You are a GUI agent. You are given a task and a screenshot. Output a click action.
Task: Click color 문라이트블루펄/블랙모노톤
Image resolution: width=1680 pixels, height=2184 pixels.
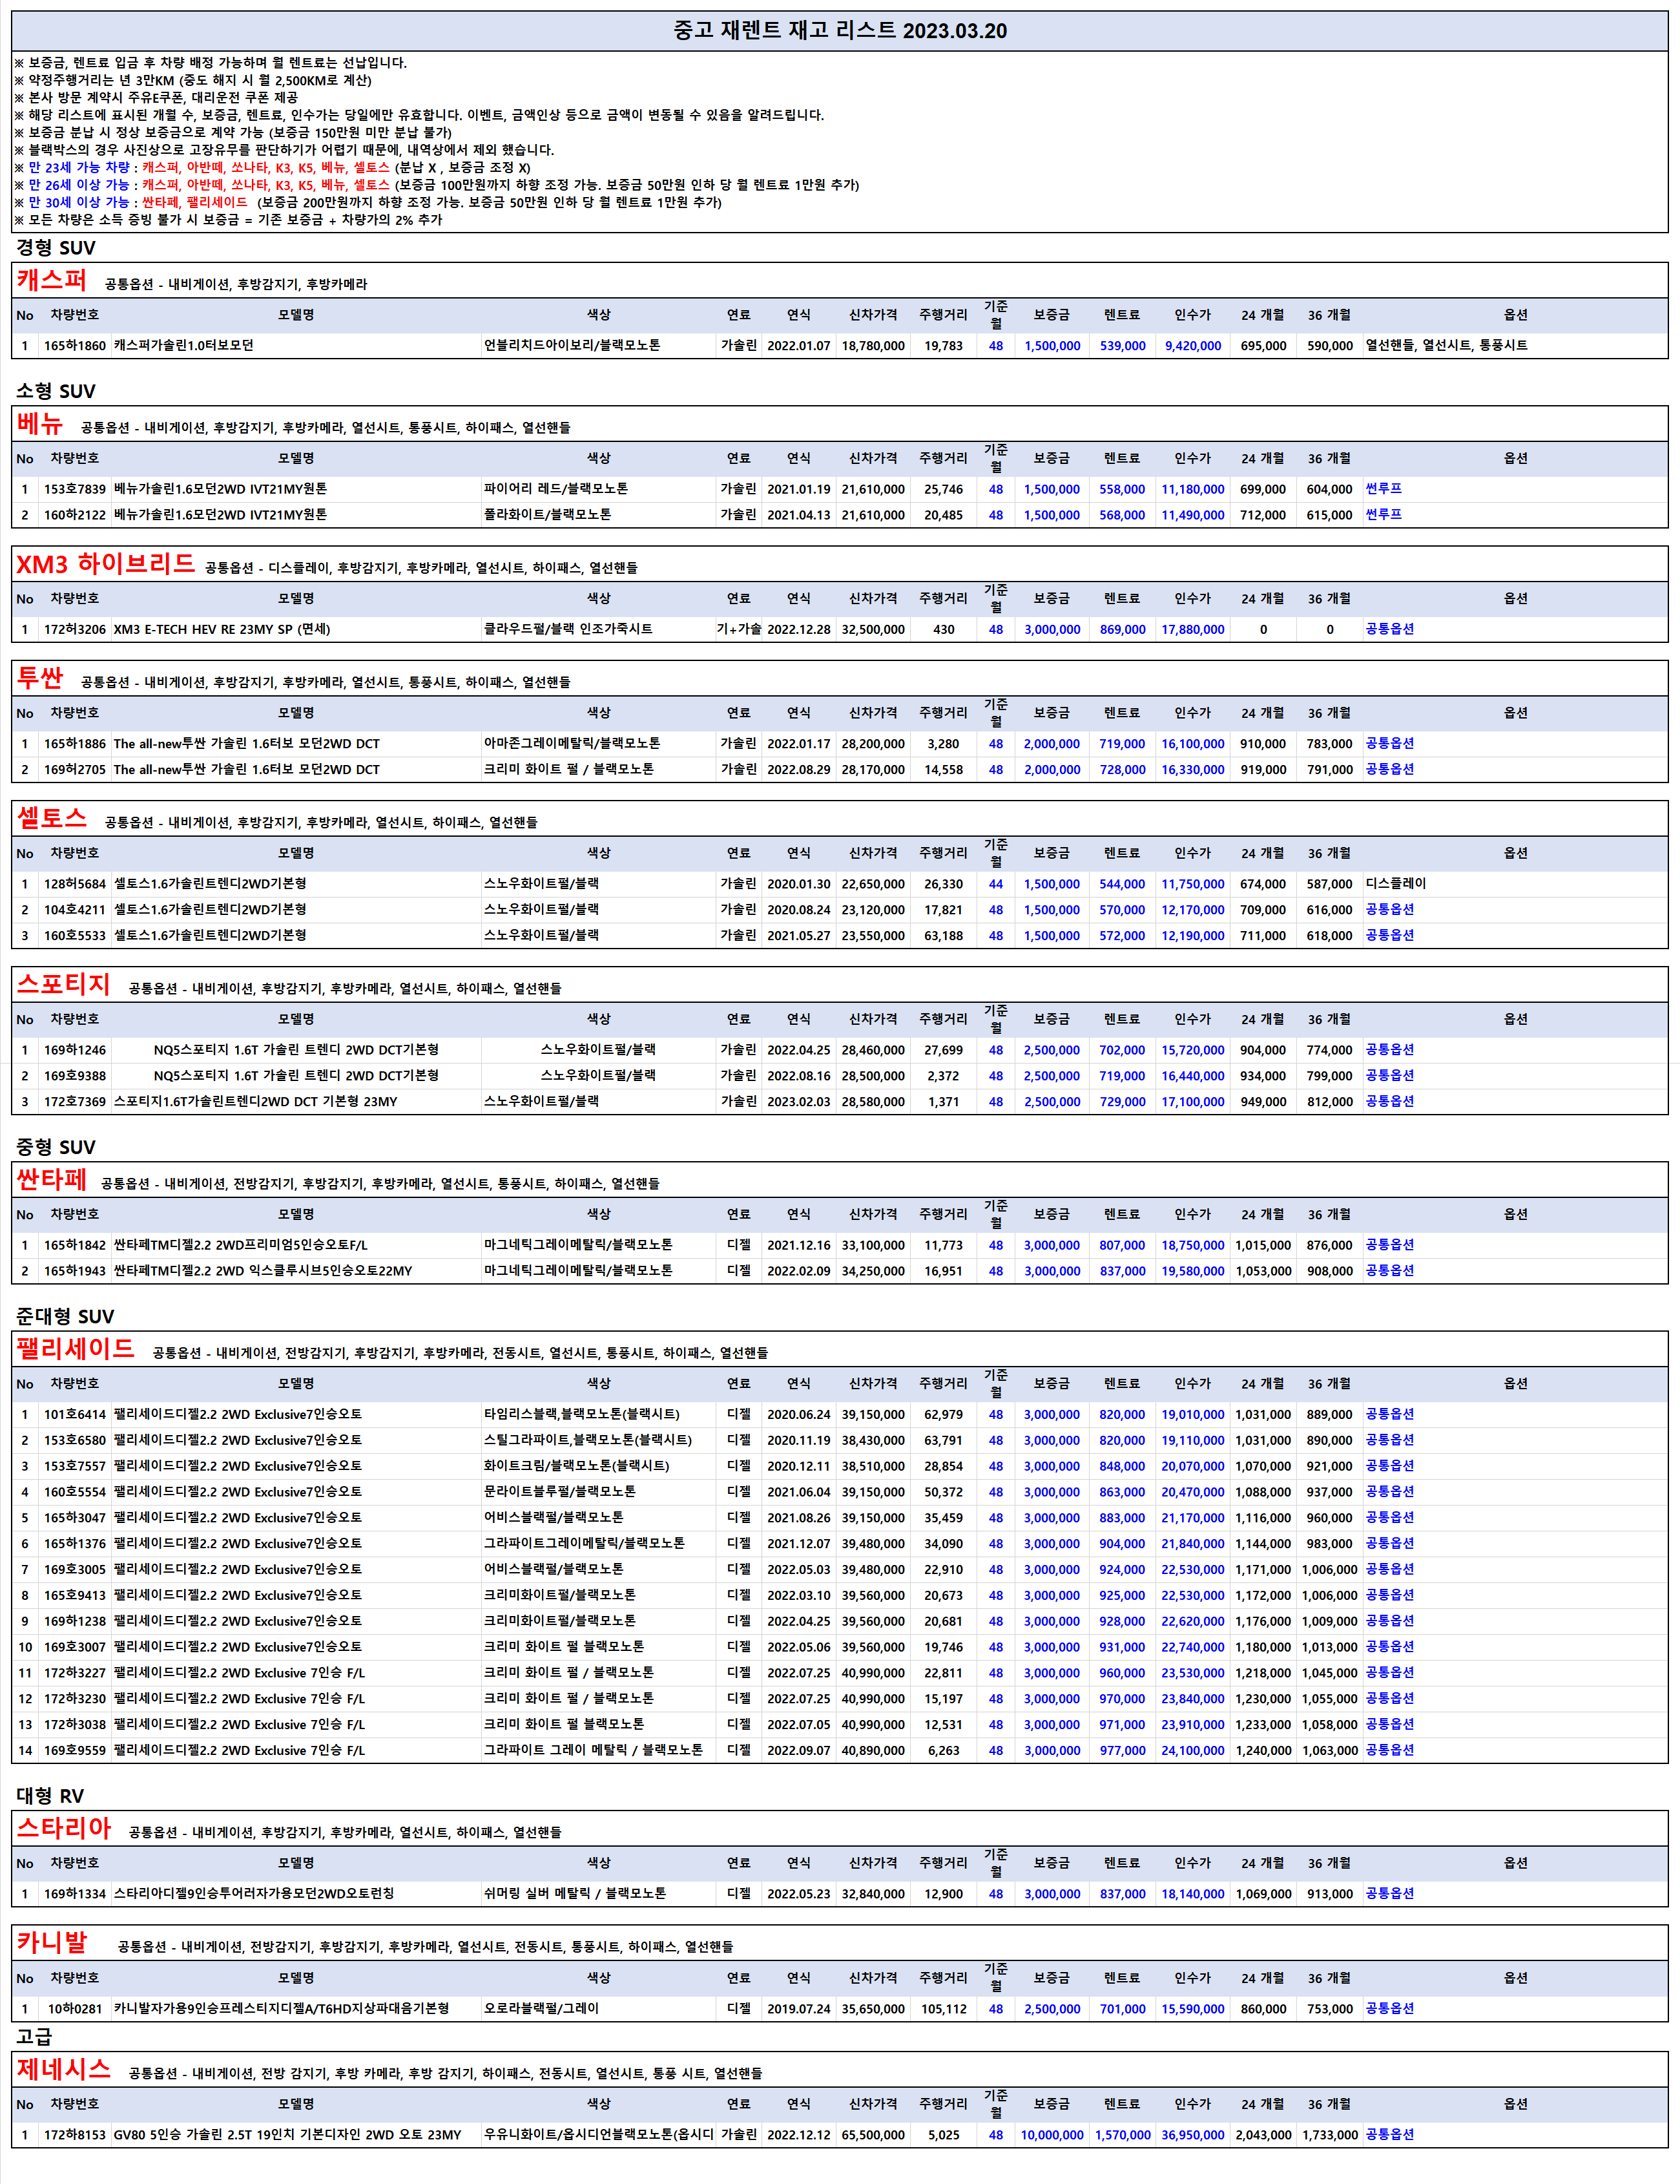[x=559, y=1492]
